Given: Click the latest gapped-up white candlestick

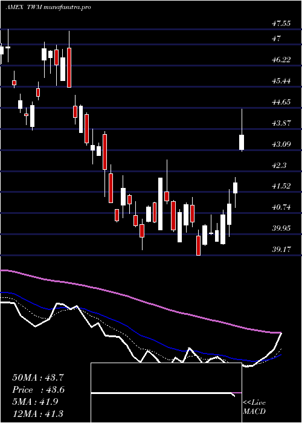Looking at the screenshot, I should 242,142.
